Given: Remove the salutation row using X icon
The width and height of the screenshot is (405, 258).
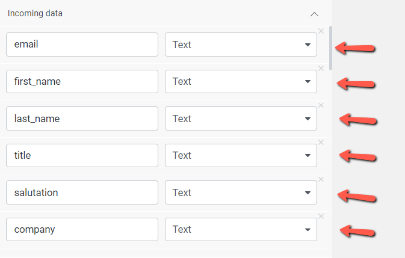Looking at the screenshot, I should [x=321, y=179].
